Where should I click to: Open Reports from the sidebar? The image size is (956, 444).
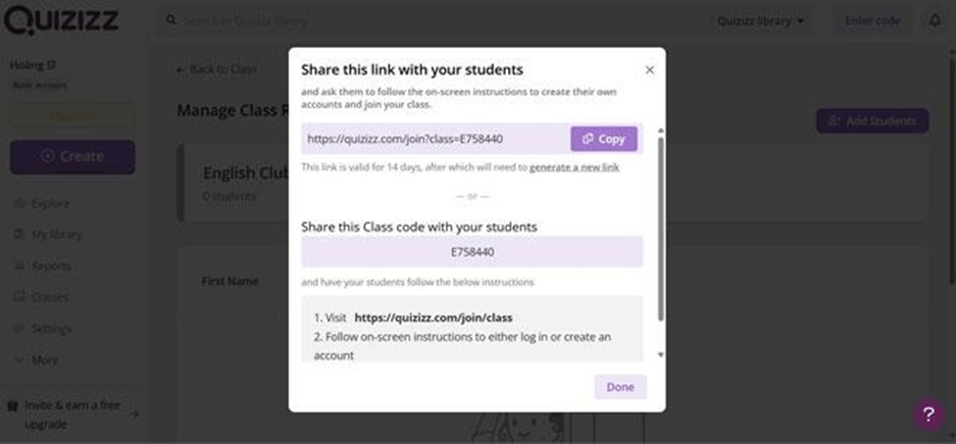click(51, 267)
